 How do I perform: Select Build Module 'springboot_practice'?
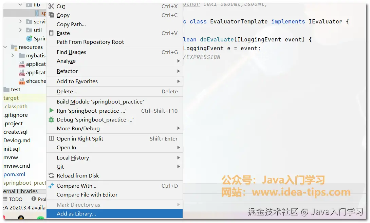[x=114, y=101]
